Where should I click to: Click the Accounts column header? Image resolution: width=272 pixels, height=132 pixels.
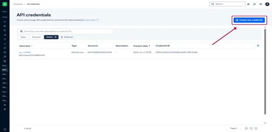coord(93,46)
